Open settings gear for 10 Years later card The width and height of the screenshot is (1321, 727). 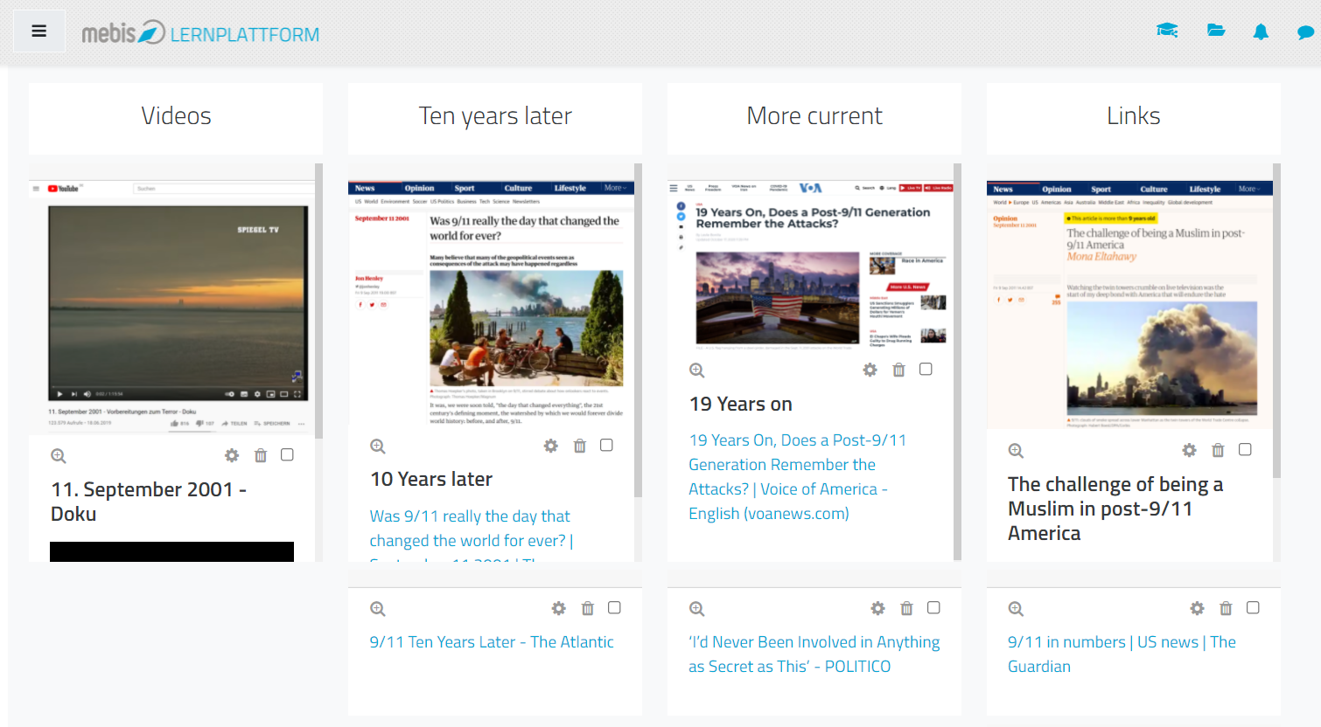coord(551,446)
